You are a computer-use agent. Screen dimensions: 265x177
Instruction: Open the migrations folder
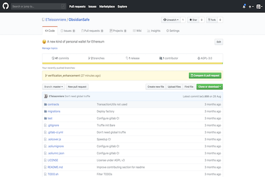click(54, 111)
